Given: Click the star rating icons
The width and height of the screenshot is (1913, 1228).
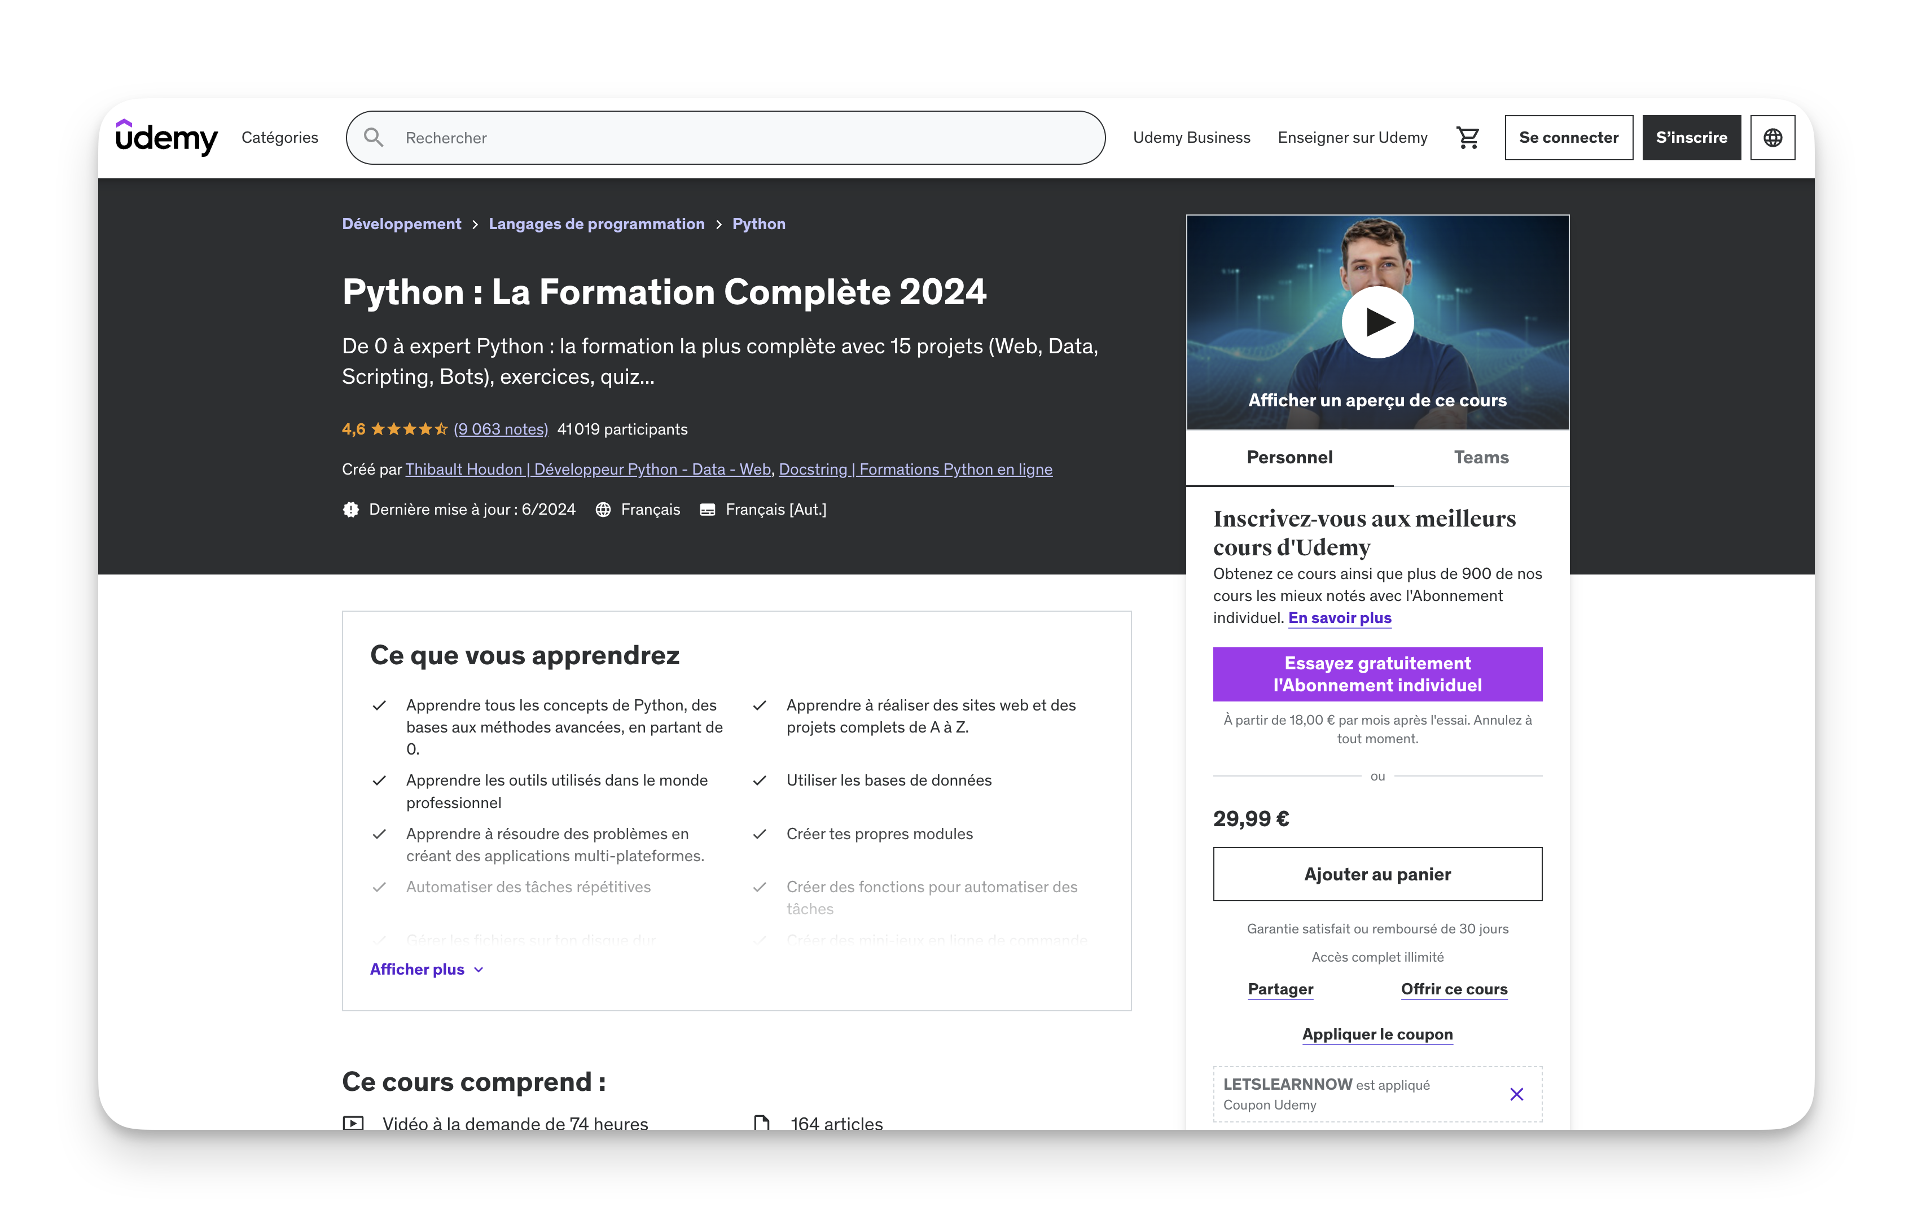Looking at the screenshot, I should point(409,429).
